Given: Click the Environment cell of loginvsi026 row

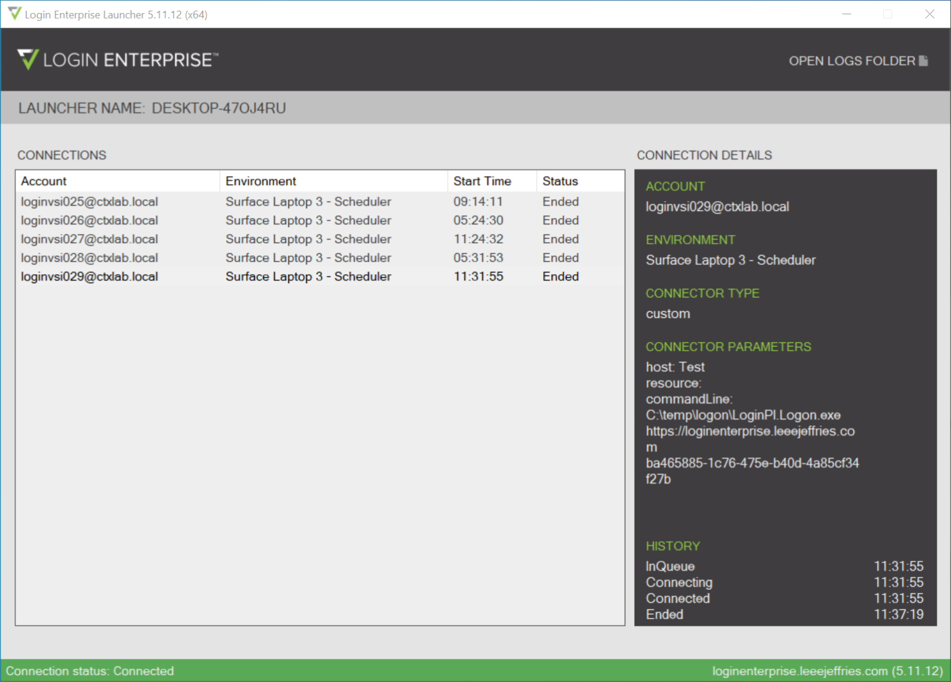Looking at the screenshot, I should click(x=308, y=221).
